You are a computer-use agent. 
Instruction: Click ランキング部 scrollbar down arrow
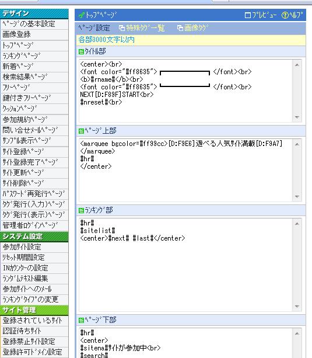(297, 306)
